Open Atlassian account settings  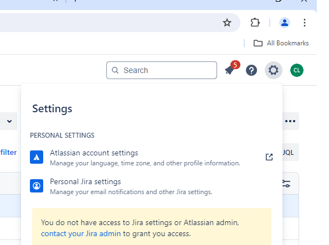tap(151, 158)
